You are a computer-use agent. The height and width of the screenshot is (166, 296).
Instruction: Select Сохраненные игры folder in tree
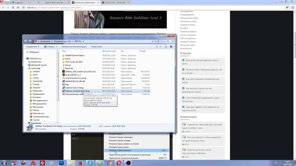point(41,117)
